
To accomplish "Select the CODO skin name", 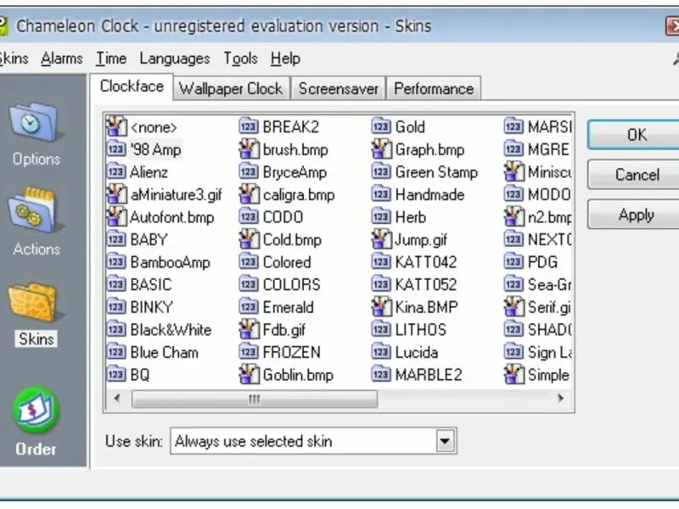I will coord(283,217).
